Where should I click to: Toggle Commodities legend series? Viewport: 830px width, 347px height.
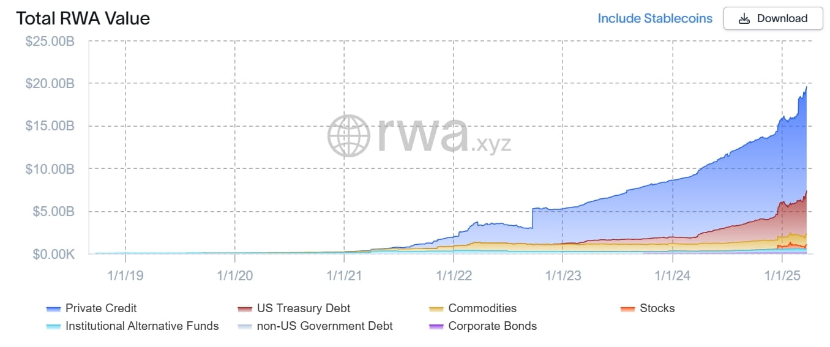pos(482,308)
